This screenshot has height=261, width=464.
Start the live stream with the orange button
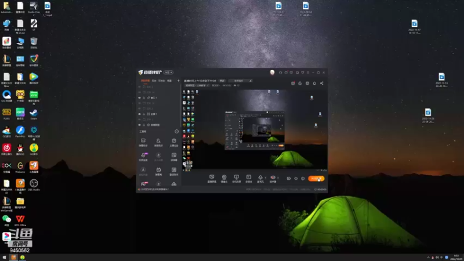click(x=316, y=179)
